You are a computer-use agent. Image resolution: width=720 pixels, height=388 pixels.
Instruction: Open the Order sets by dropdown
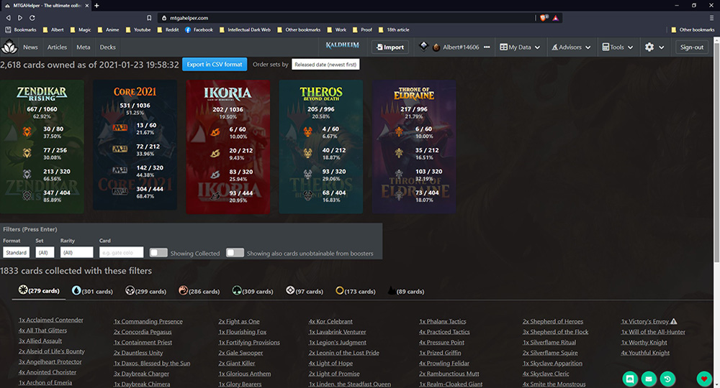(x=325, y=65)
